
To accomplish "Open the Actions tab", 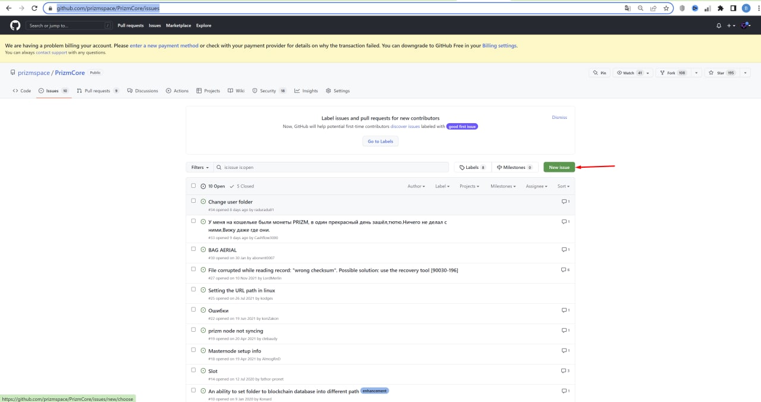I will [x=177, y=91].
